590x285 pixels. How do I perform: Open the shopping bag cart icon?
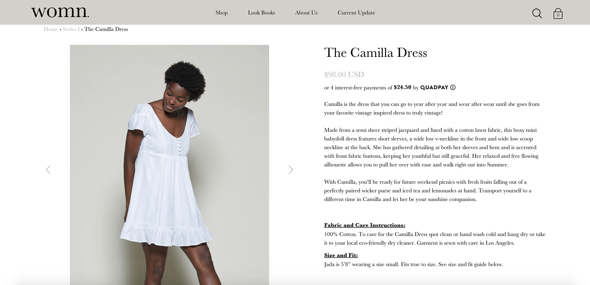click(x=558, y=14)
